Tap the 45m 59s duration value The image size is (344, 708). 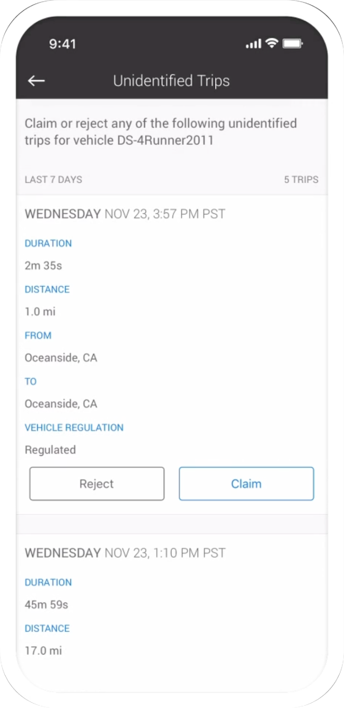pos(46,604)
